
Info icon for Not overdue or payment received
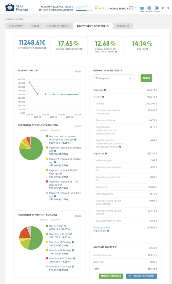(x=75, y=140)
